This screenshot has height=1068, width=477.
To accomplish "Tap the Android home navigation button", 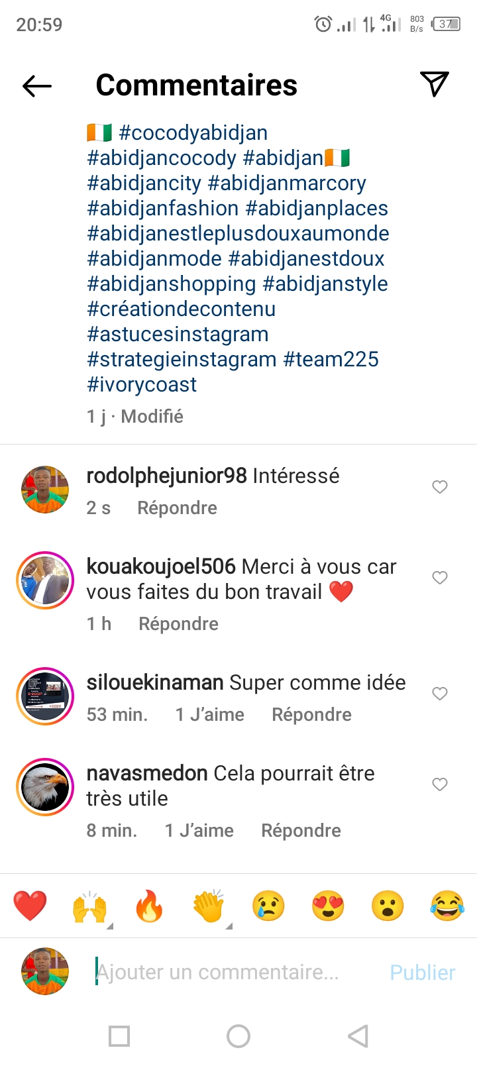I will coord(238,1036).
